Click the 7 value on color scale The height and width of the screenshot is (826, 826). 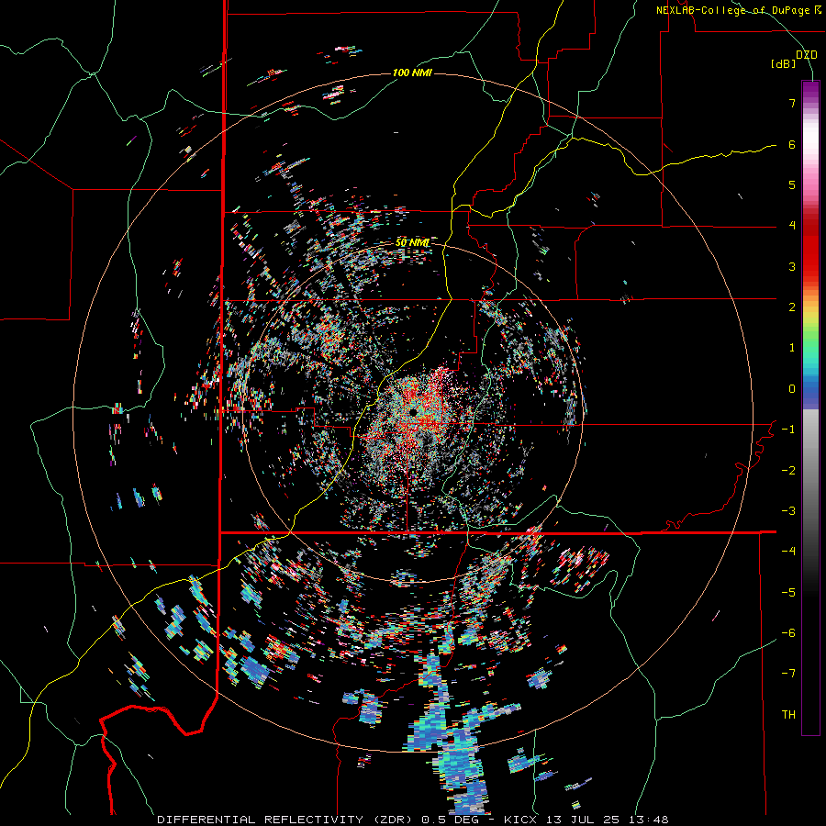click(x=792, y=103)
